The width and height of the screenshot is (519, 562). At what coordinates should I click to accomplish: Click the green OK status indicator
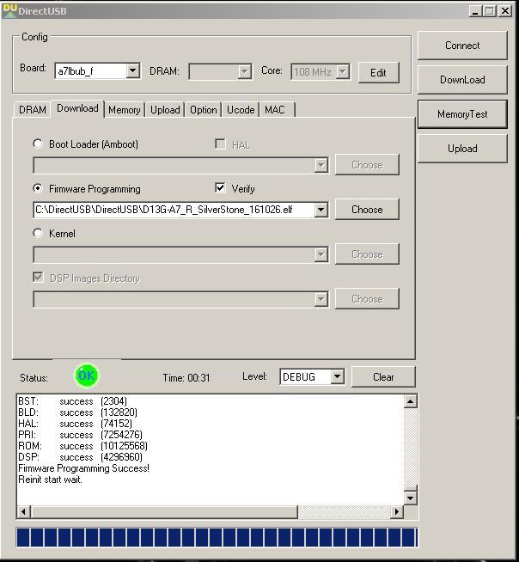click(86, 376)
